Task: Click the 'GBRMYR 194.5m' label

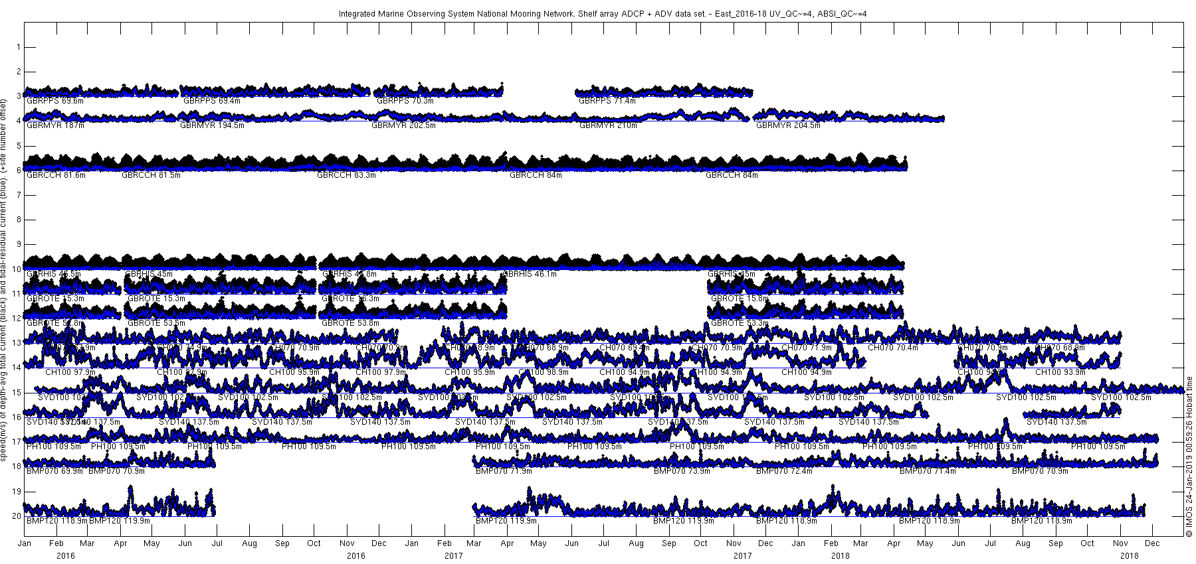Action: [212, 125]
